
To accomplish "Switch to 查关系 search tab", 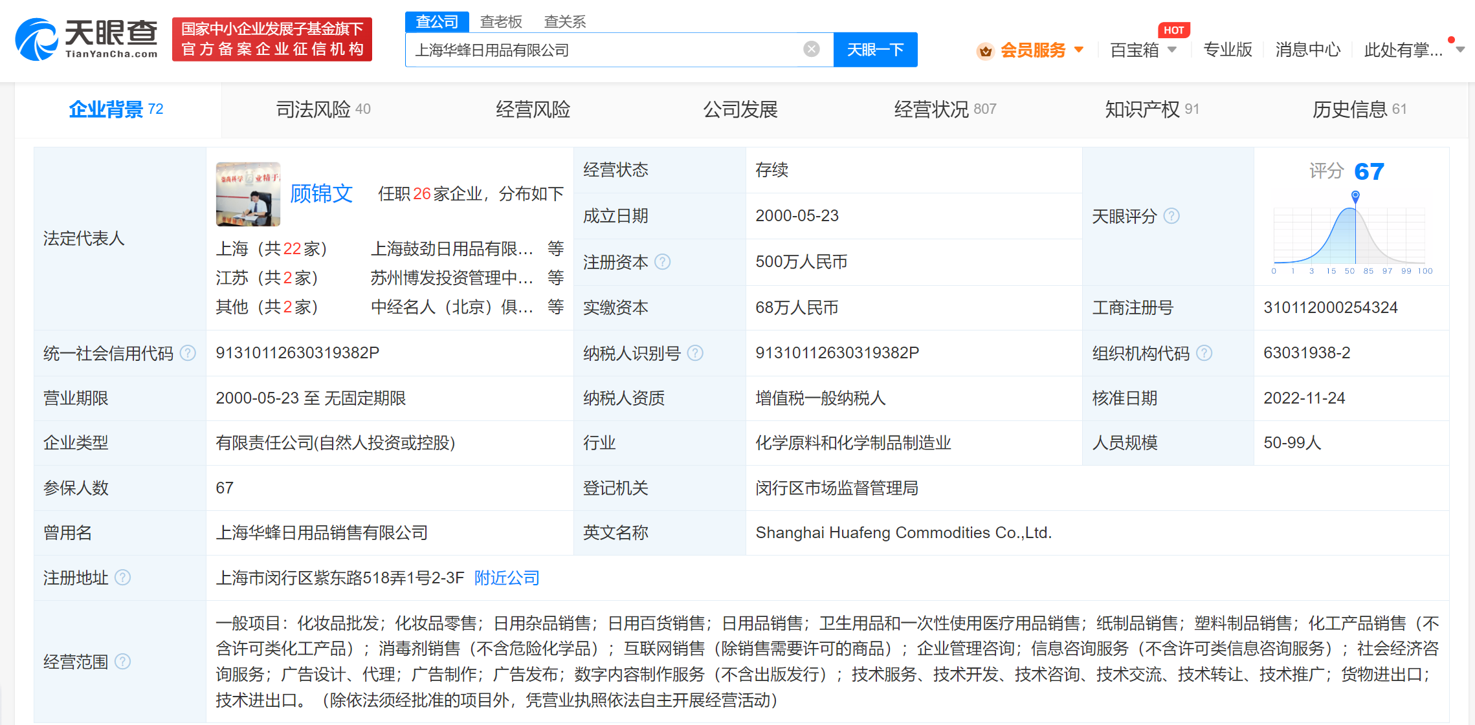I will click(565, 22).
